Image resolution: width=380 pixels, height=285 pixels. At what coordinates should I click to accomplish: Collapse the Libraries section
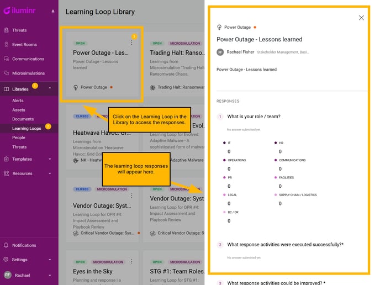[50, 88]
